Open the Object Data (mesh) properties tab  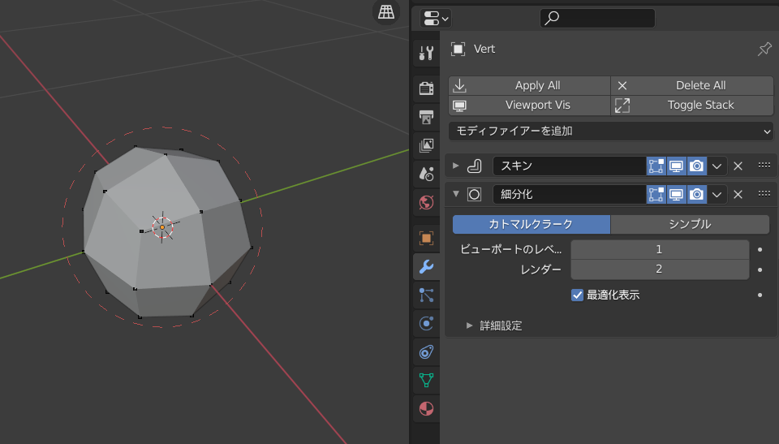click(x=426, y=381)
